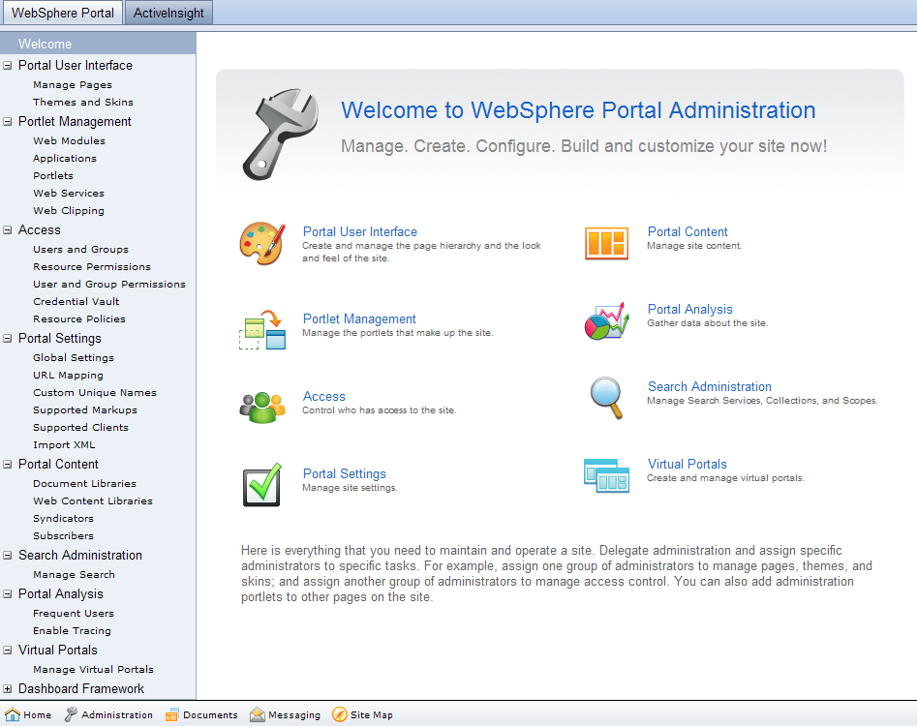
Task: Click the house icon next to Home
Action: click(13, 714)
